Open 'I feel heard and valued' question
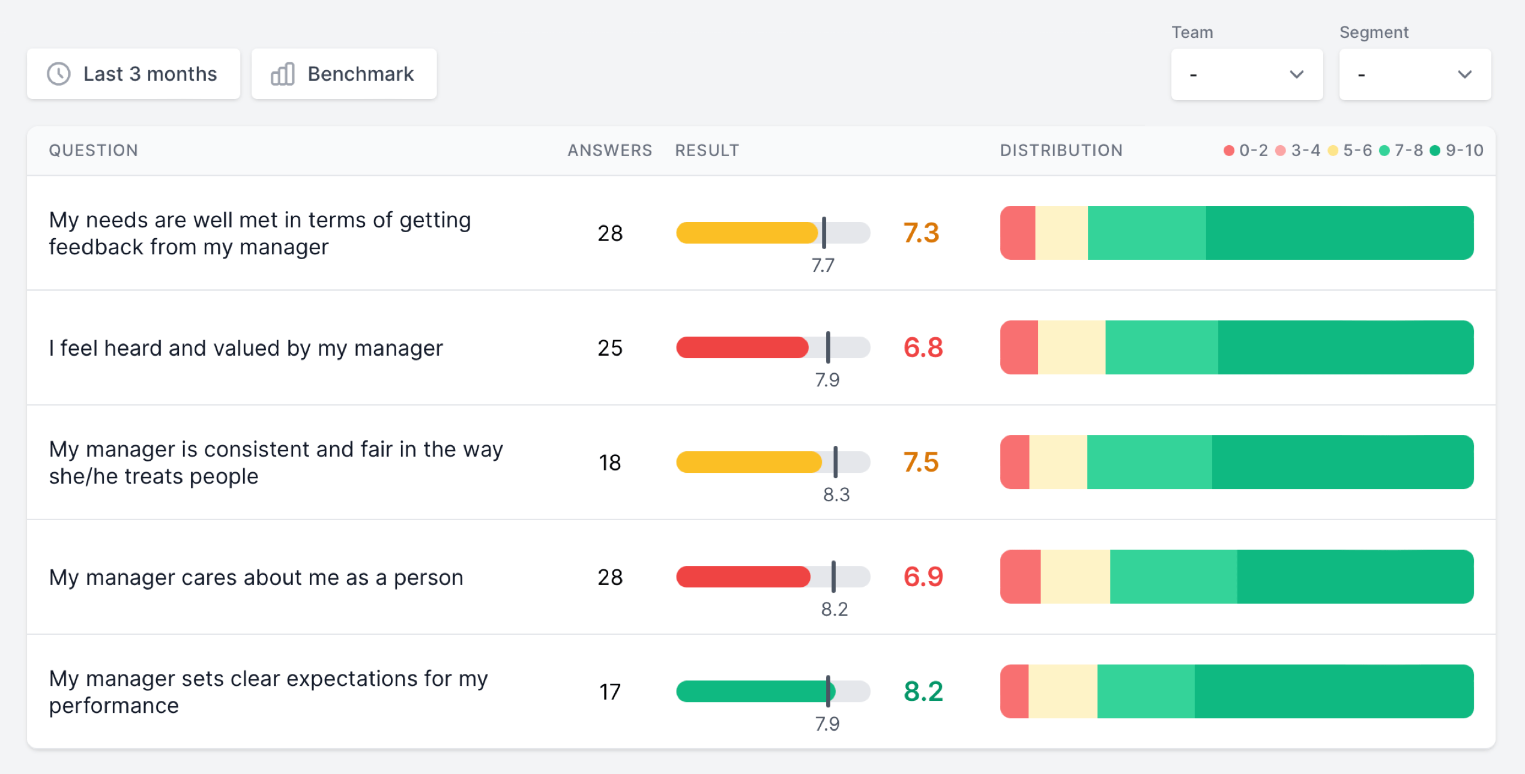The width and height of the screenshot is (1525, 774). 246,348
